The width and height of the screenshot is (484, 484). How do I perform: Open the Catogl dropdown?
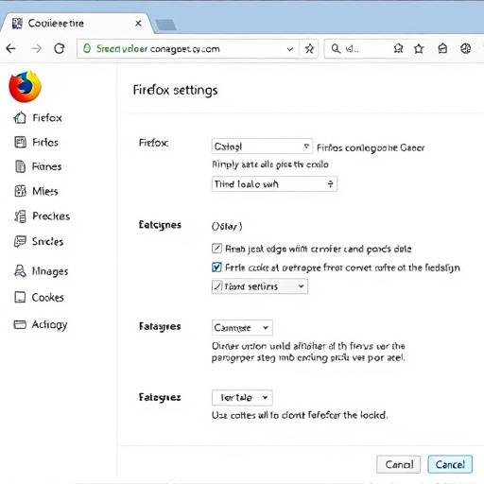coord(262,147)
